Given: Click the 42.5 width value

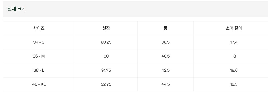Looking at the screenshot, I should [165, 70].
